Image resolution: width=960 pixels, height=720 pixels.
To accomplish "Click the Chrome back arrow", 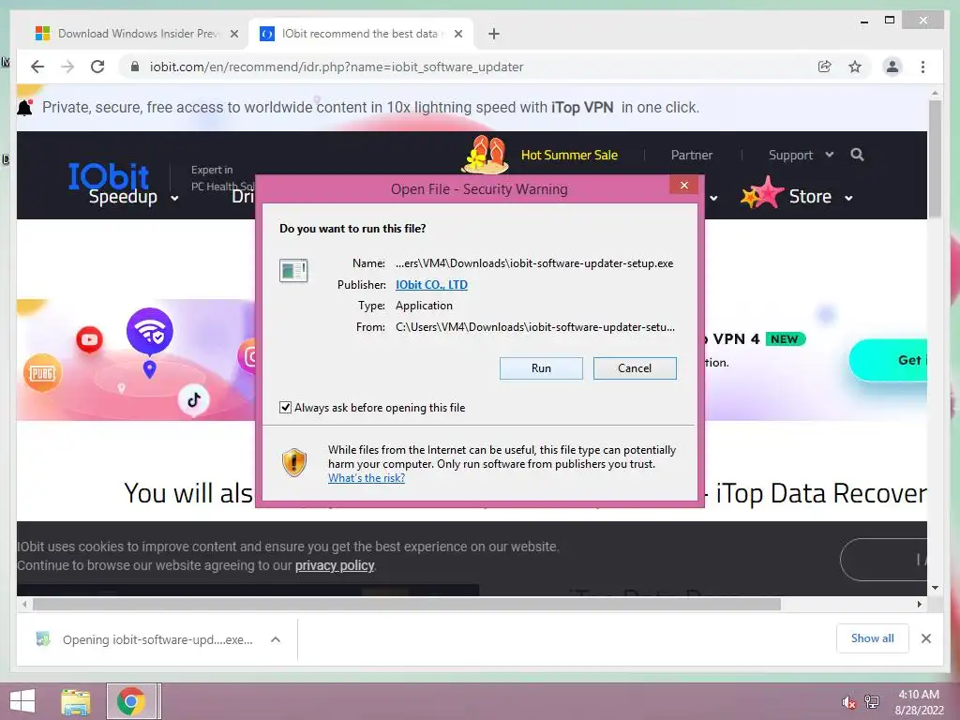I will click(x=37, y=67).
